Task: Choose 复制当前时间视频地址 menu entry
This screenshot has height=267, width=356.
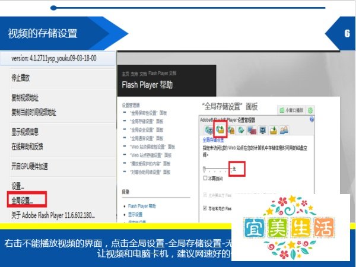Action: coord(34,112)
